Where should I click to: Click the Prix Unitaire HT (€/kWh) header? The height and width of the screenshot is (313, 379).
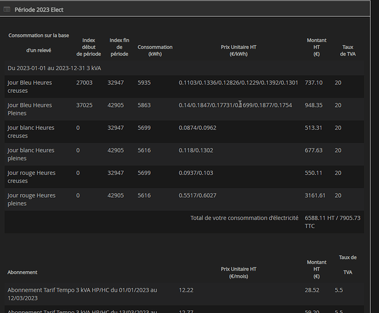coord(238,50)
